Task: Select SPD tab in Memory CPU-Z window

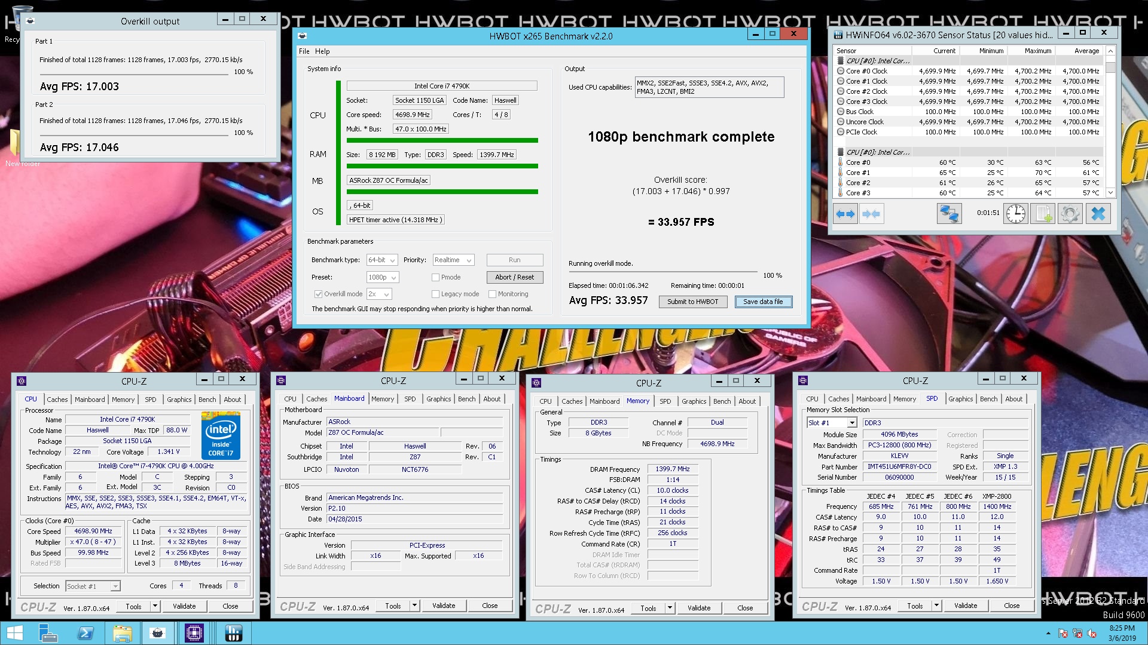Action: (x=665, y=401)
